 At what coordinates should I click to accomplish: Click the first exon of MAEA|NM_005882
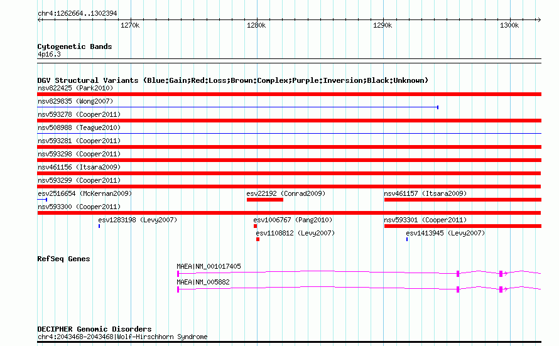(x=178, y=289)
